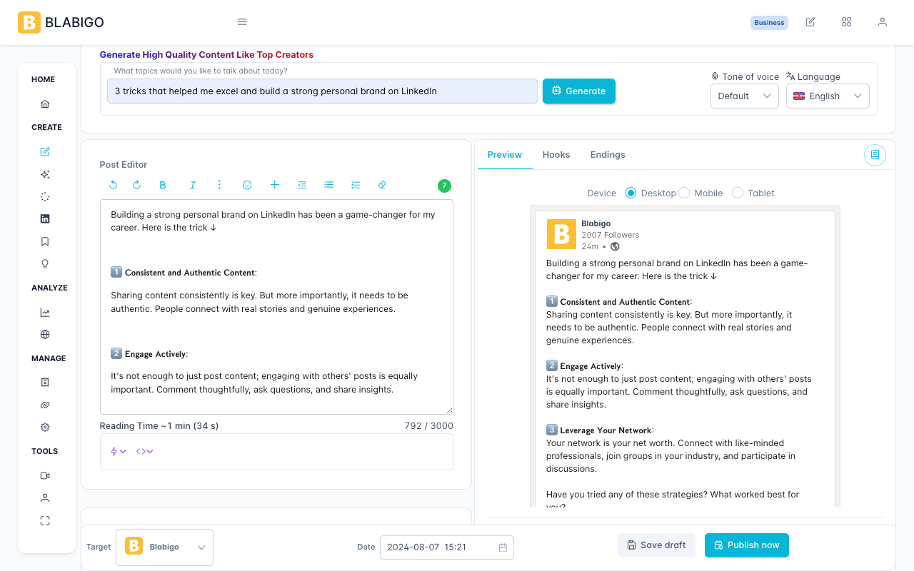Screen dimensions: 914x571
Task: Click 'Engage Actively' heading in the editor
Action: point(155,354)
